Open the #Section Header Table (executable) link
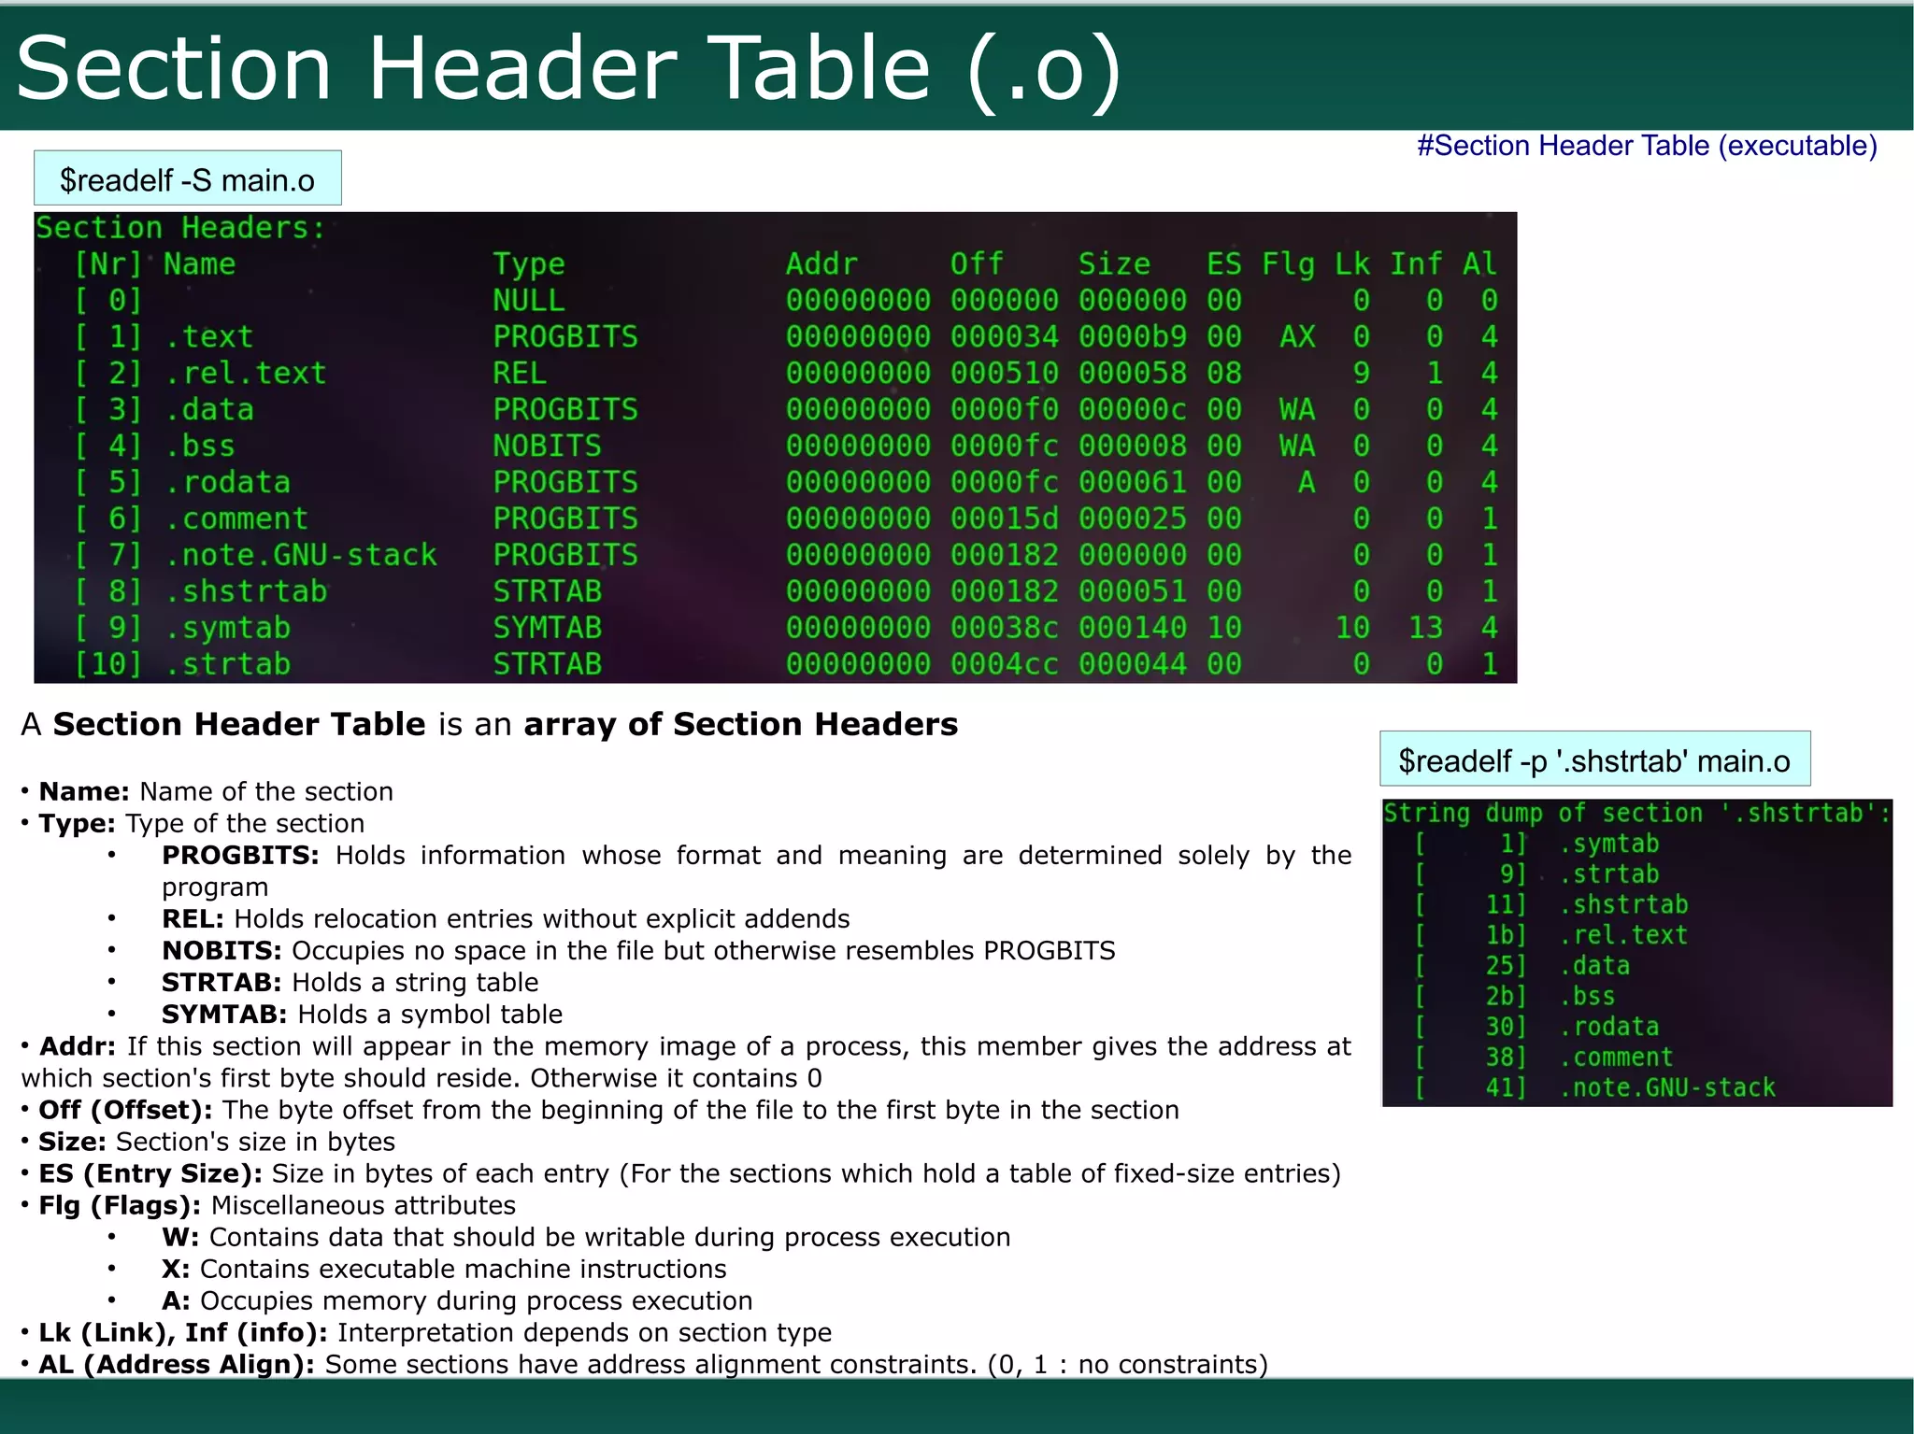1914x1434 pixels. 1647,146
